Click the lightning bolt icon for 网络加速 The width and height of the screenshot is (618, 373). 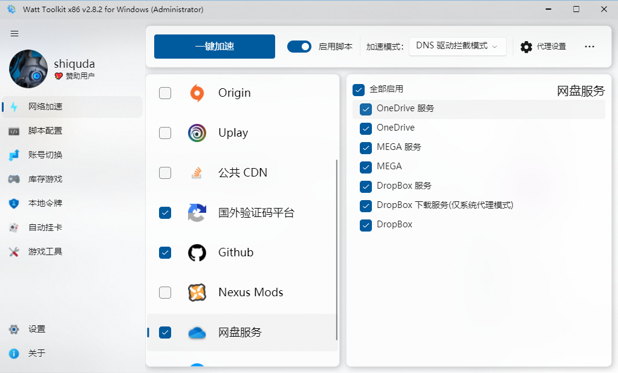tap(14, 107)
